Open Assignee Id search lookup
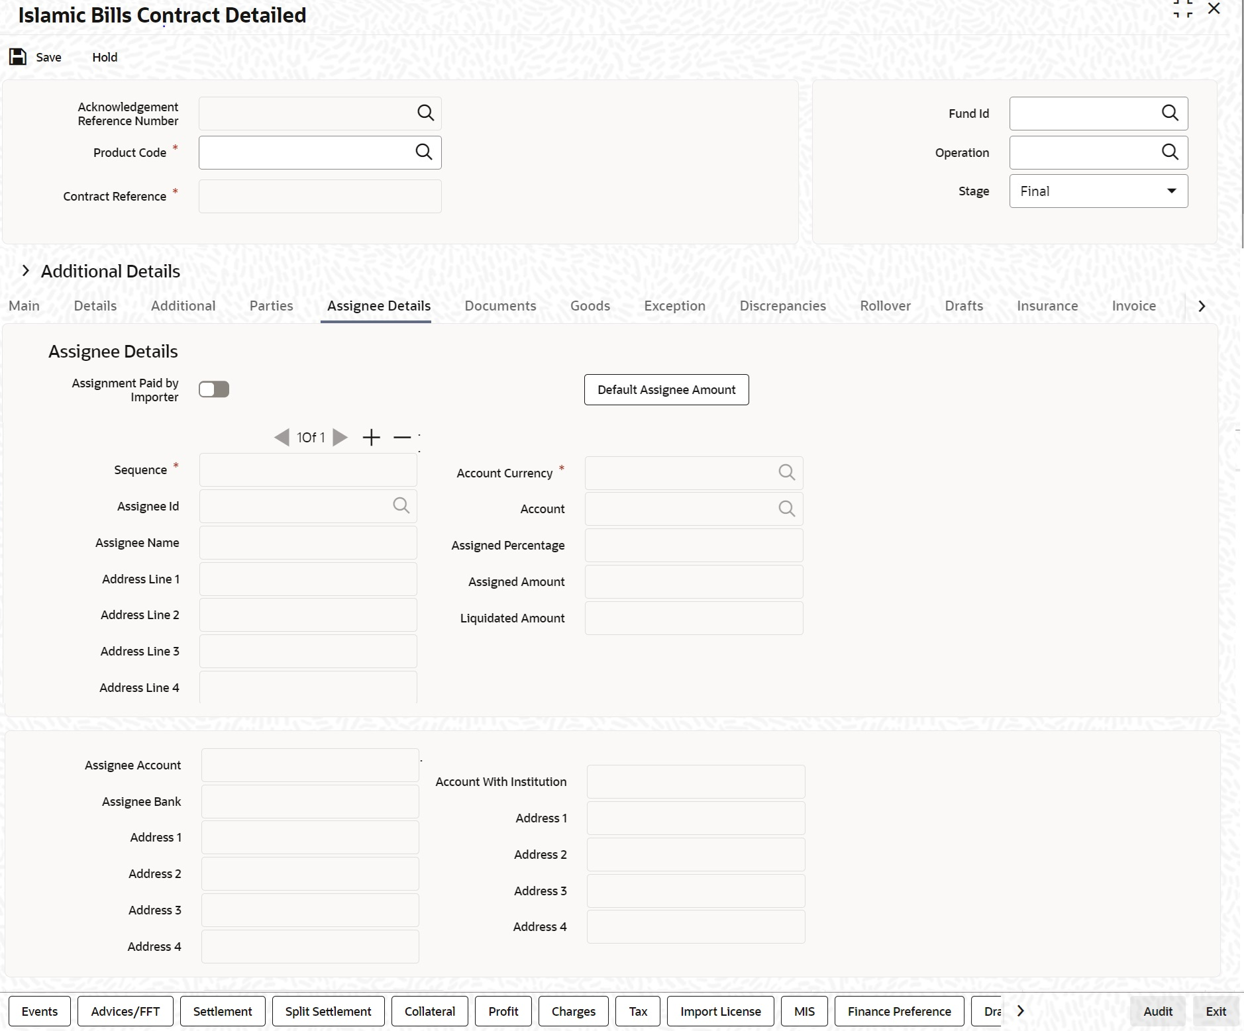1244x1031 pixels. [401, 506]
